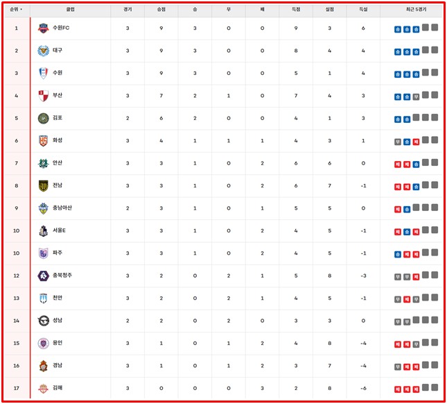Open the 충북청주 club name link
Image resolution: width=447 pixels, height=404 pixels.
62,276
